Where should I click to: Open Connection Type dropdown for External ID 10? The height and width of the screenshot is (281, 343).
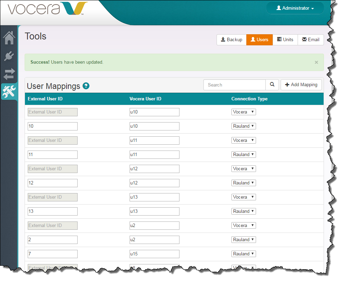tap(244, 126)
